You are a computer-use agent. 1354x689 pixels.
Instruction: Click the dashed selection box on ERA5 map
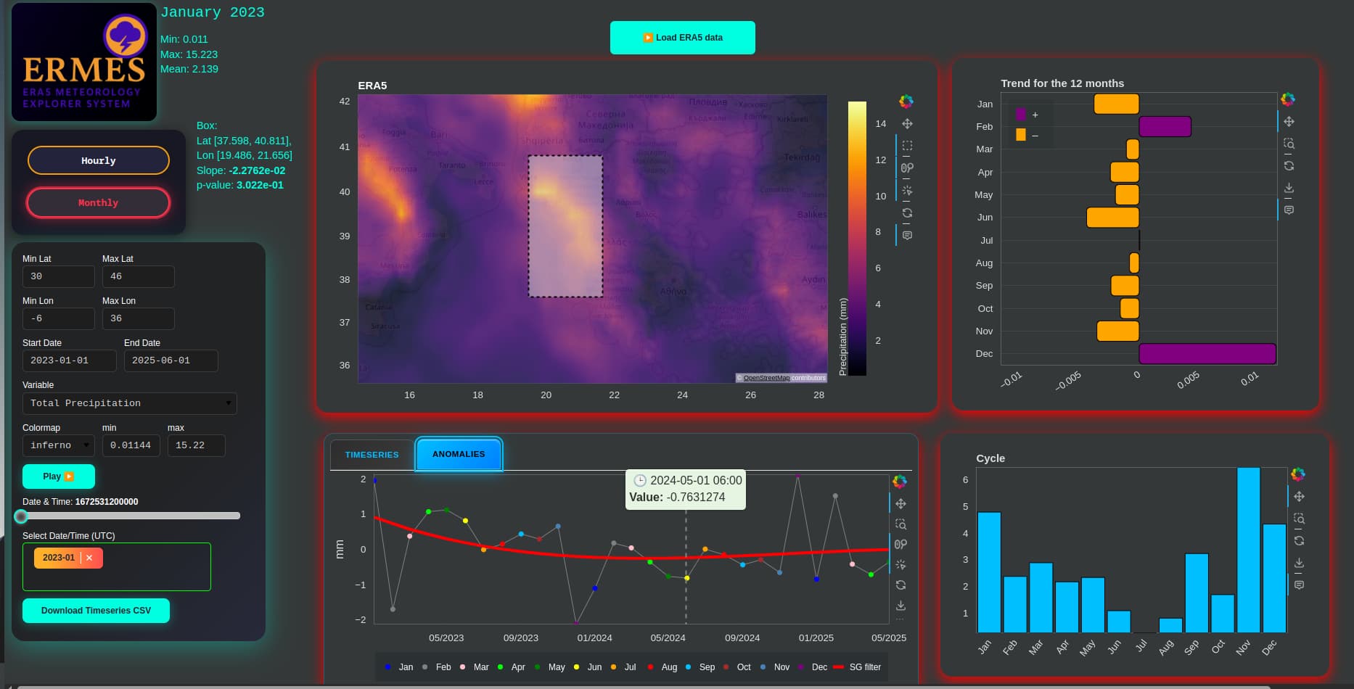point(565,226)
